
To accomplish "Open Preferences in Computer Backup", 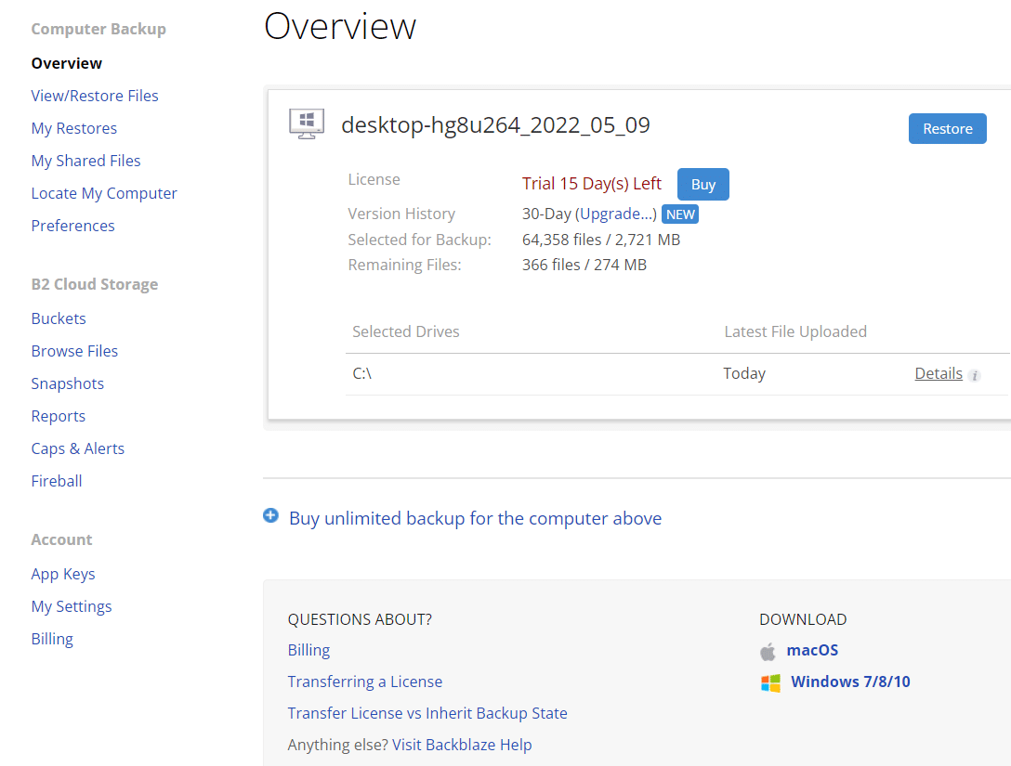I will [x=72, y=226].
